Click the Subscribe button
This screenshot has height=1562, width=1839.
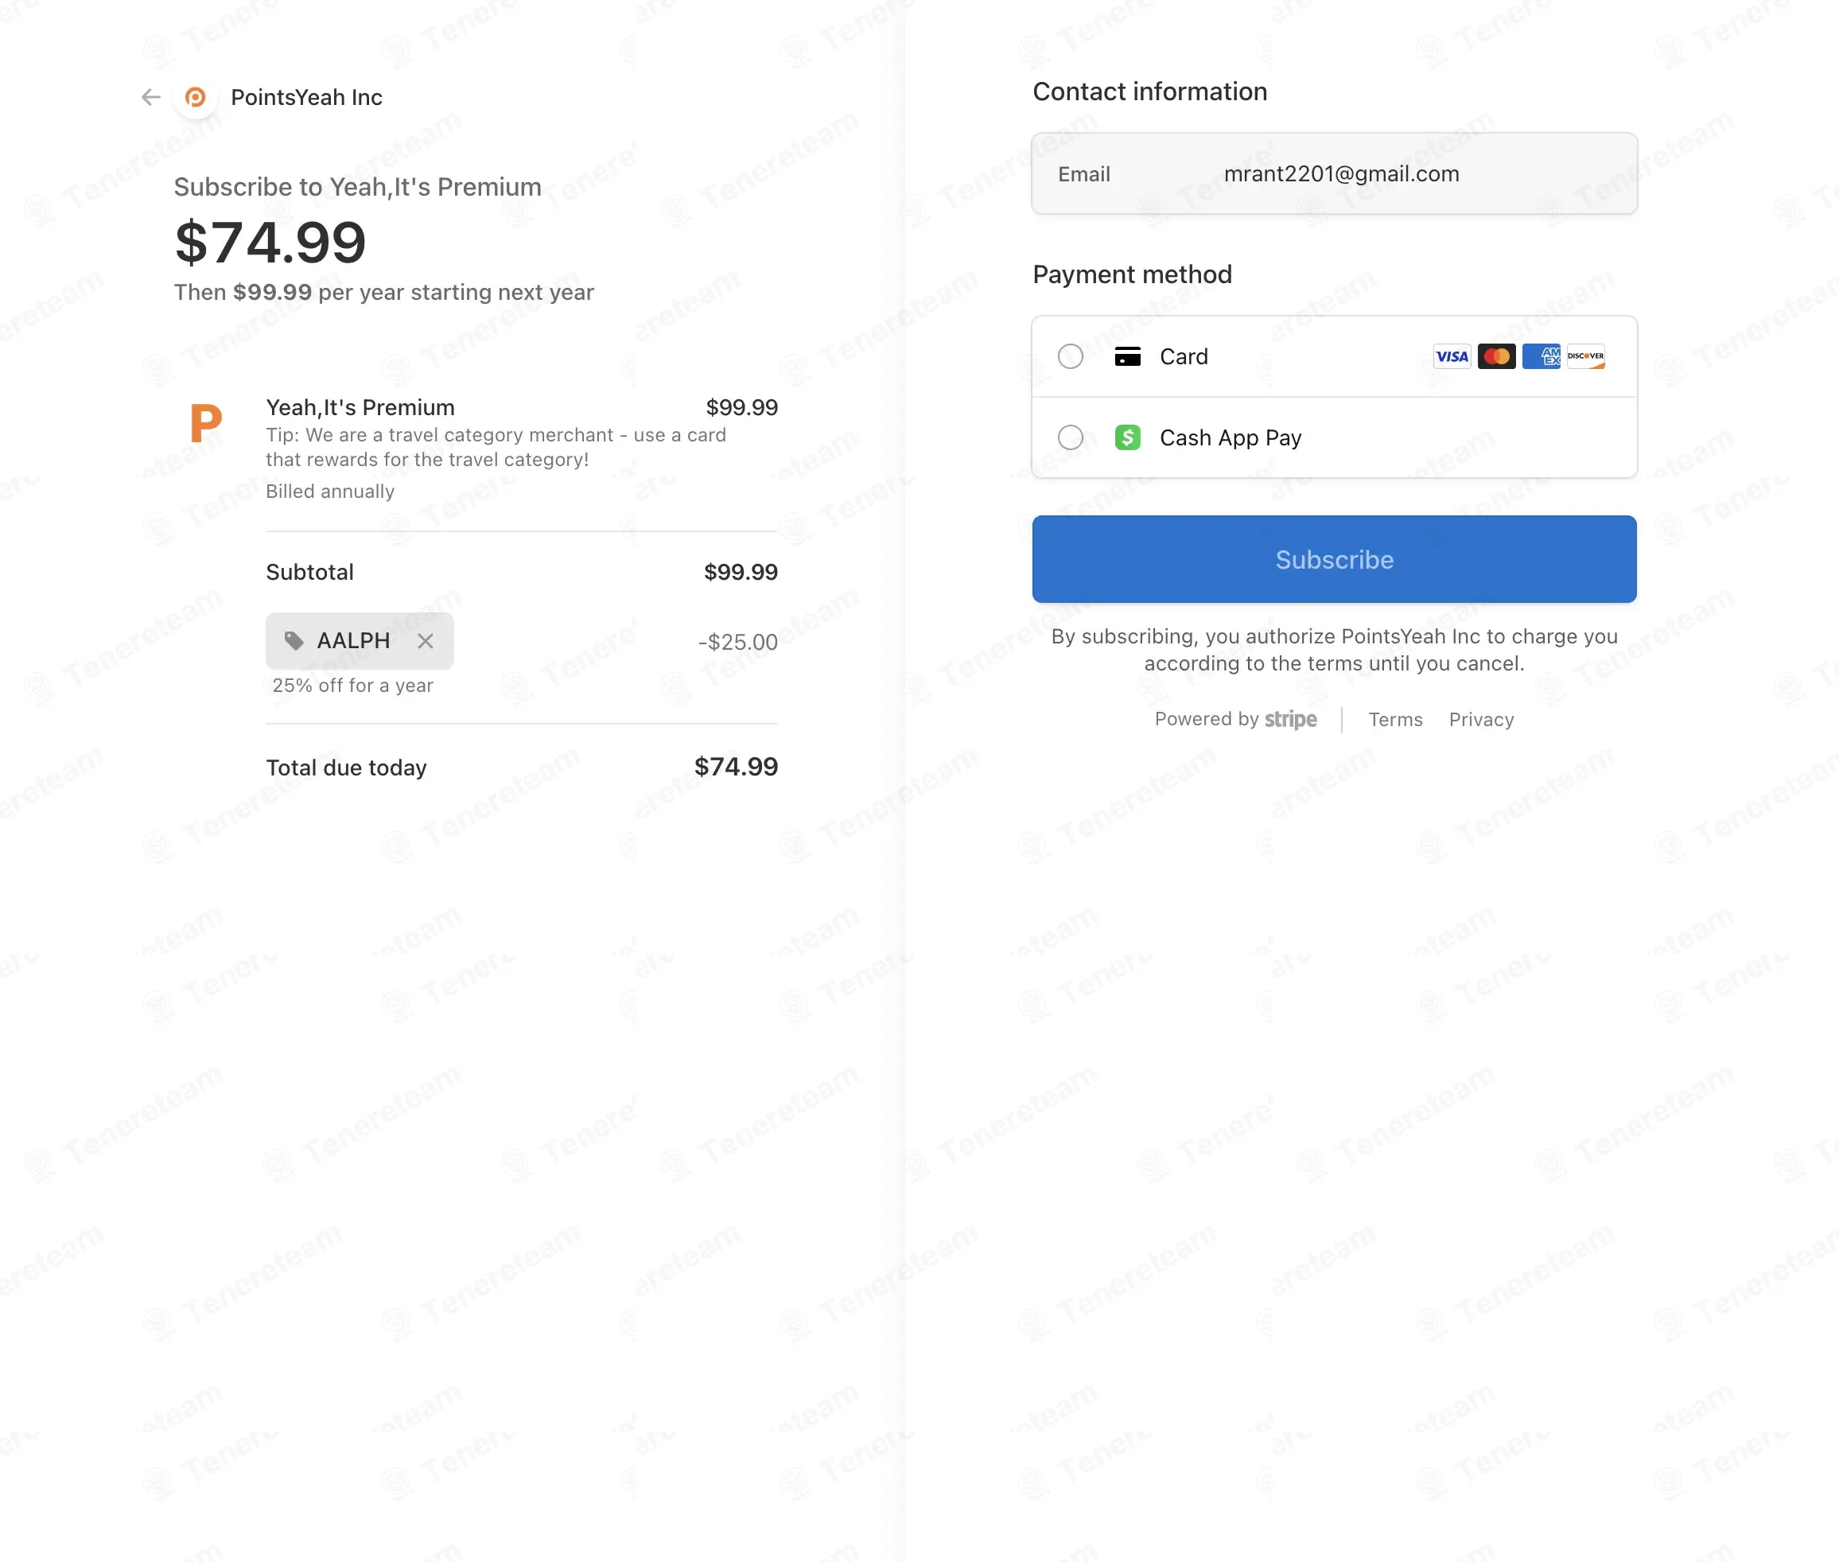click(x=1335, y=560)
